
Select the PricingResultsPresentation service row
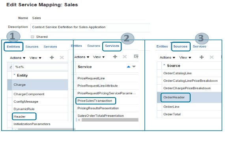pyautogui.click(x=107, y=108)
